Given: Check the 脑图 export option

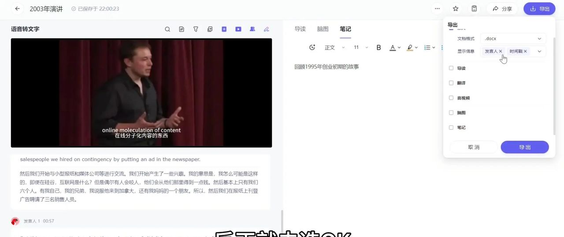Looking at the screenshot, I should click(451, 113).
